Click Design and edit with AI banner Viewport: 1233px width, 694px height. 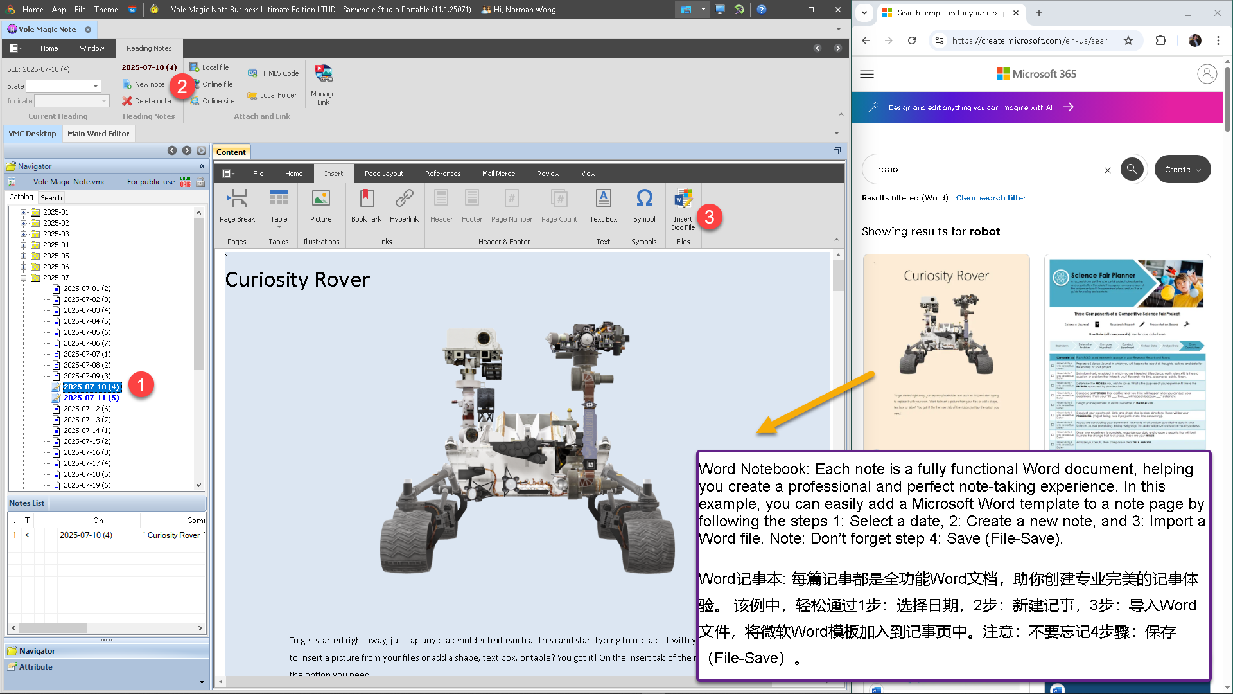[1036, 107]
